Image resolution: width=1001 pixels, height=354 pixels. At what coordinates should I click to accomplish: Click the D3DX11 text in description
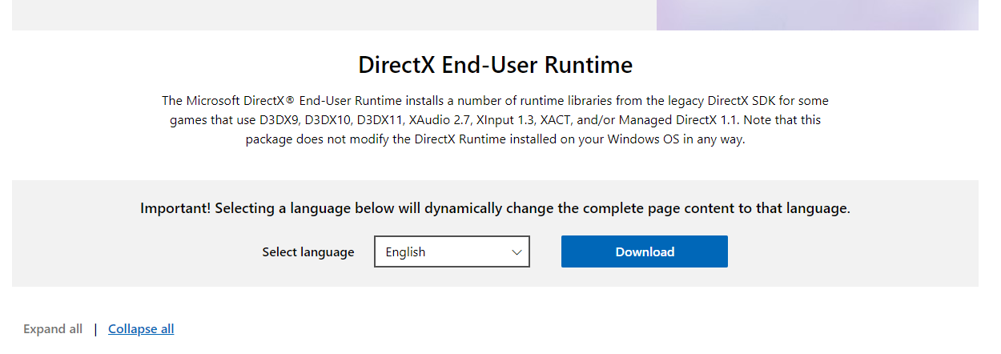(382, 120)
